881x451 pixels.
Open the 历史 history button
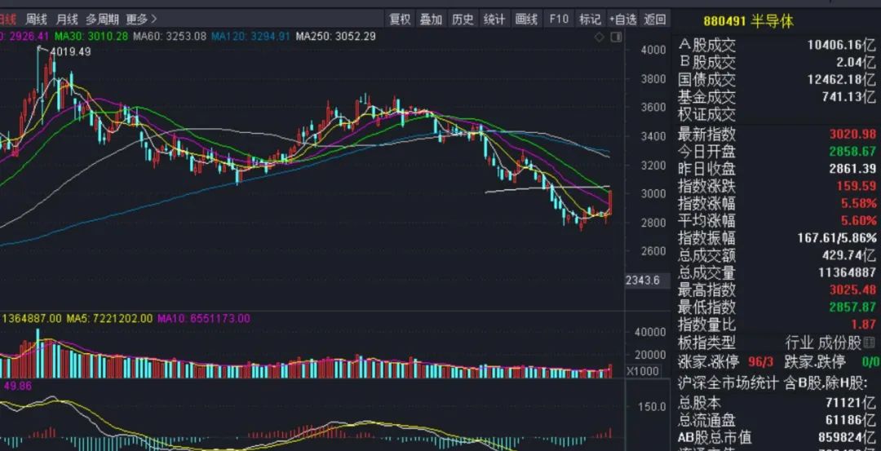pyautogui.click(x=463, y=20)
